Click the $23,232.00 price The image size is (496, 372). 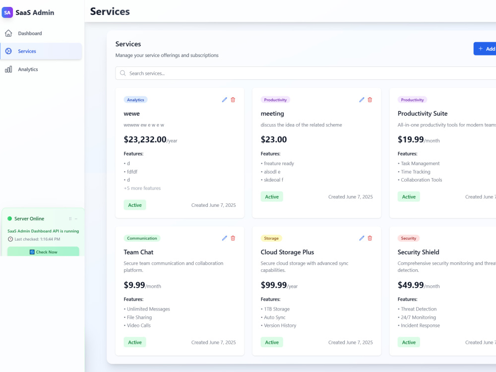coord(145,139)
